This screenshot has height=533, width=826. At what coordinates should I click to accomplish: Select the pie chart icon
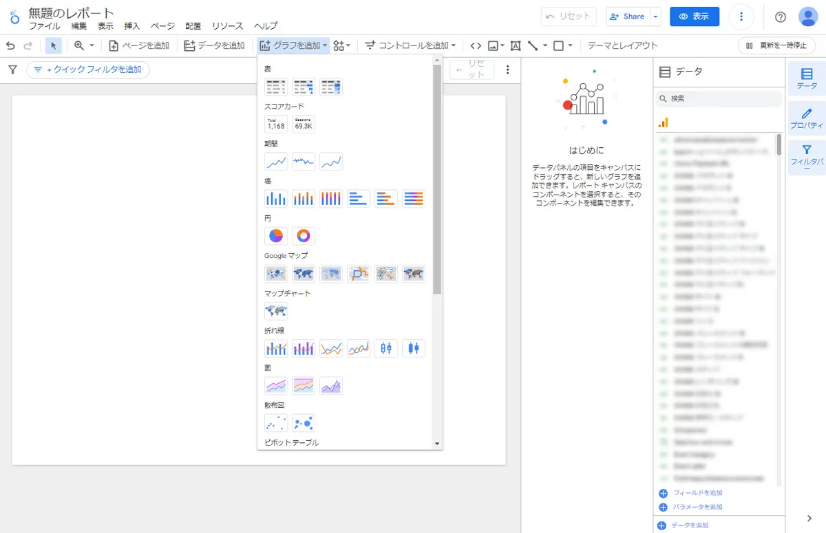276,236
